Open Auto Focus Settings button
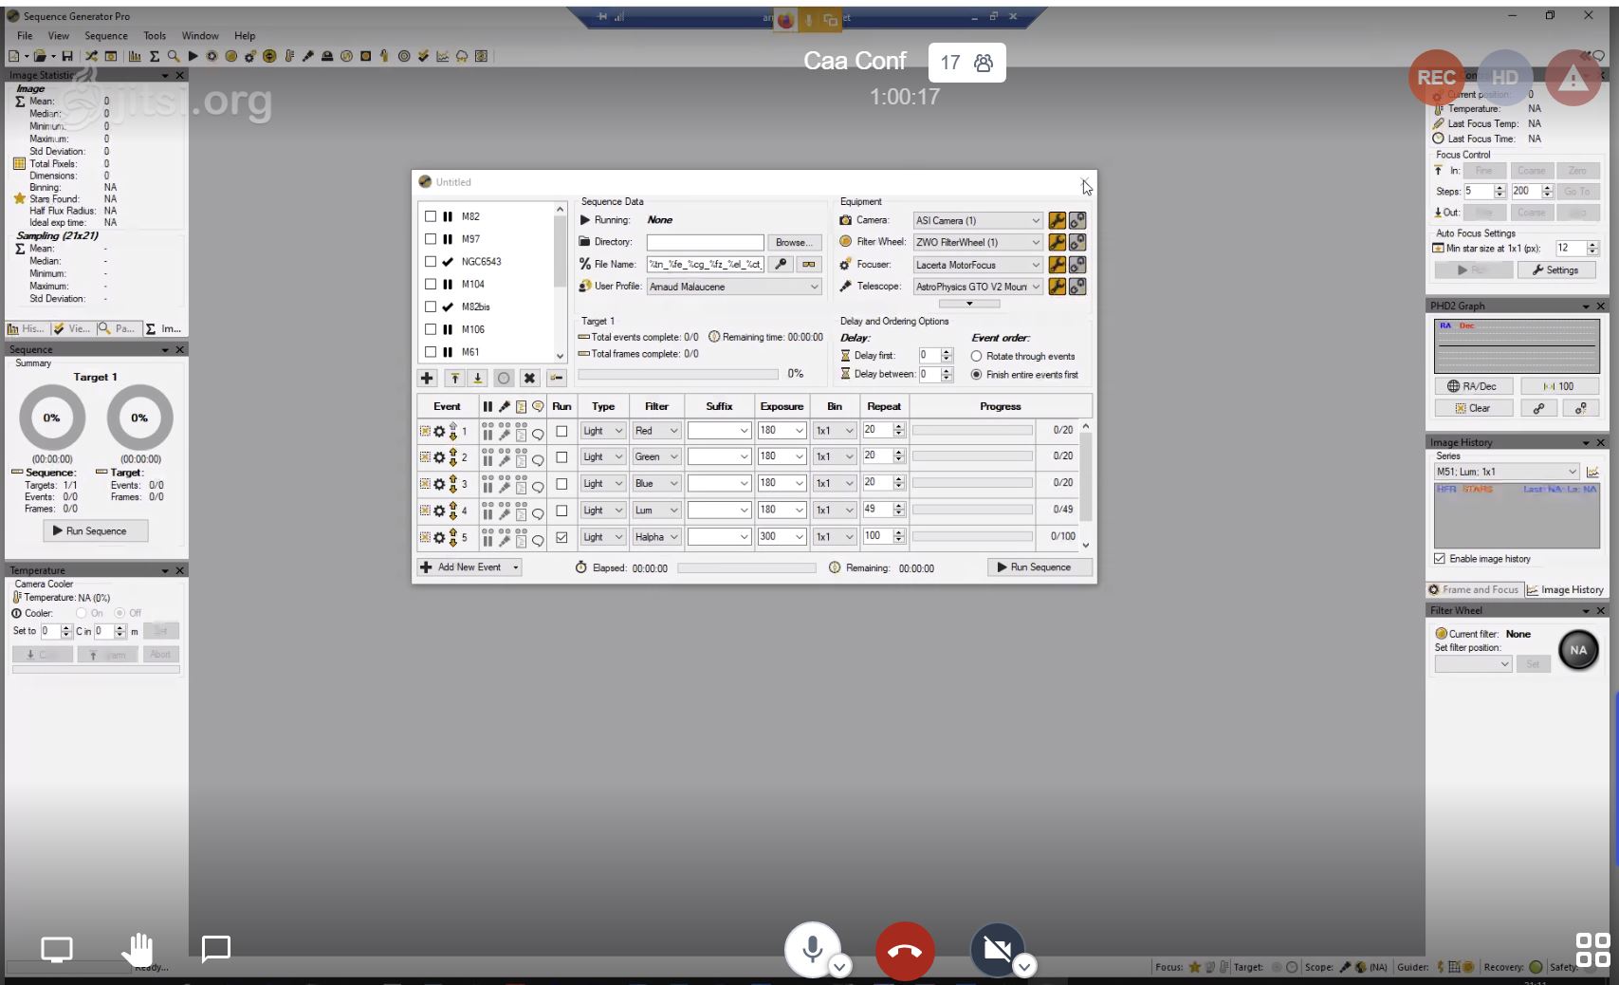 pyautogui.click(x=1555, y=270)
